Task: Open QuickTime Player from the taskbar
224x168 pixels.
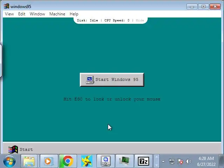Action: coord(106,161)
